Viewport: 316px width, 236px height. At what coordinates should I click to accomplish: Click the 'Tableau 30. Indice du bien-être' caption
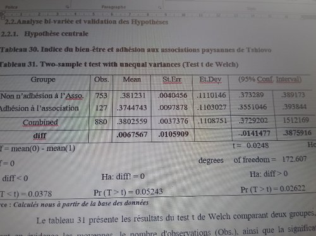(135, 50)
